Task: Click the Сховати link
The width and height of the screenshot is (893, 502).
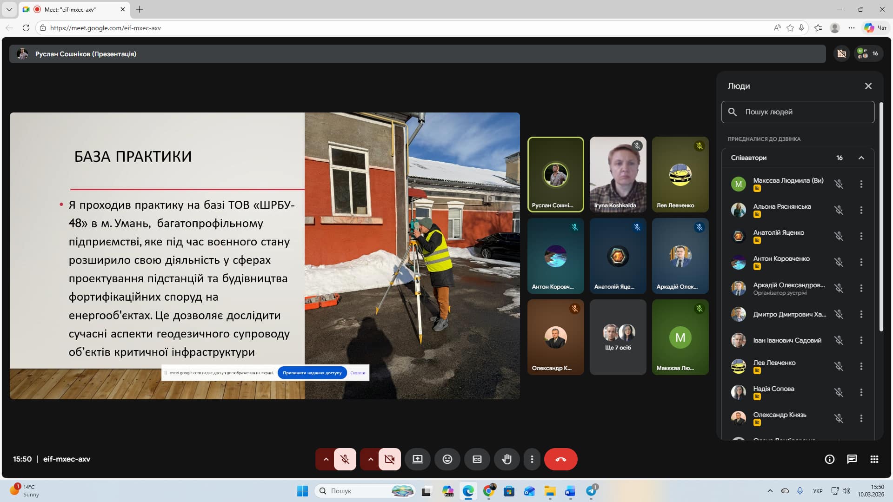Action: coord(358,373)
